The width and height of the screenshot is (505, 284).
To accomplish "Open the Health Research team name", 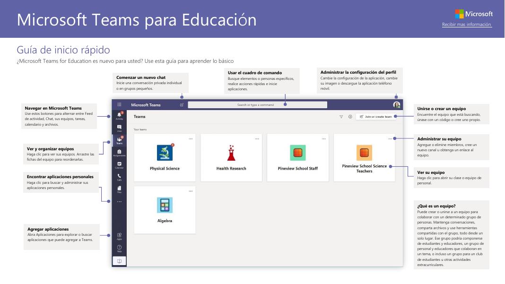I will click(x=231, y=168).
